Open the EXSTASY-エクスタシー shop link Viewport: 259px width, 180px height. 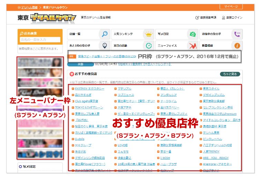coord(90,89)
